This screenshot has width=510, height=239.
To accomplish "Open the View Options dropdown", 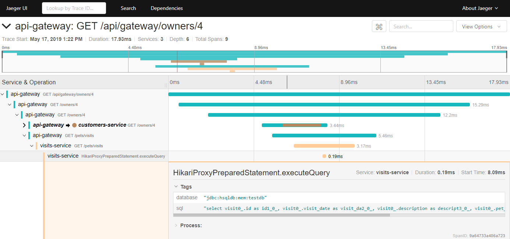I will pyautogui.click(x=482, y=27).
